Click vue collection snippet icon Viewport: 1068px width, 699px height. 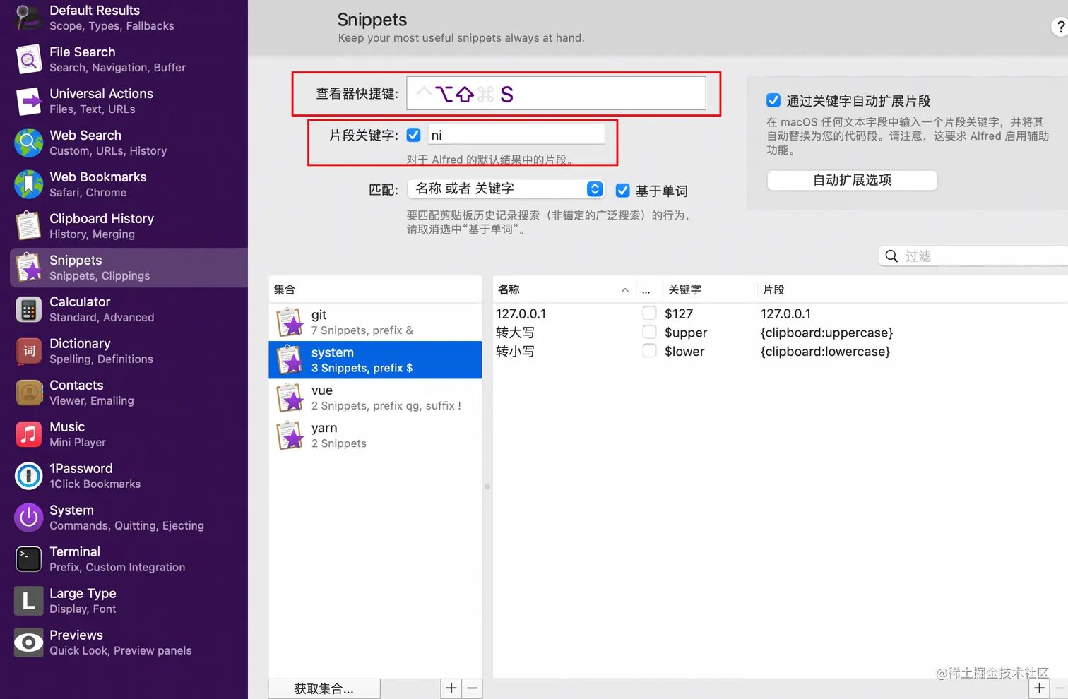(290, 398)
